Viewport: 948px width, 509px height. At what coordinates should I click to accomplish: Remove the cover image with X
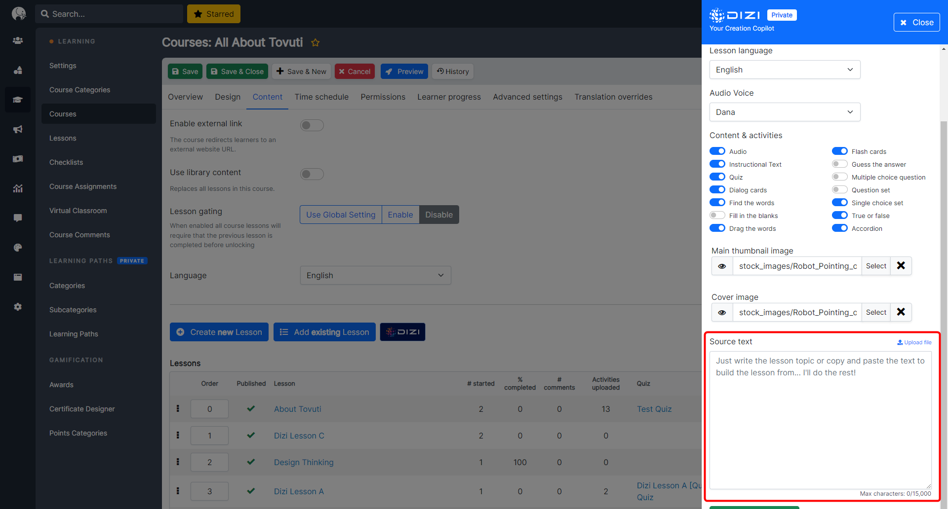[901, 312]
